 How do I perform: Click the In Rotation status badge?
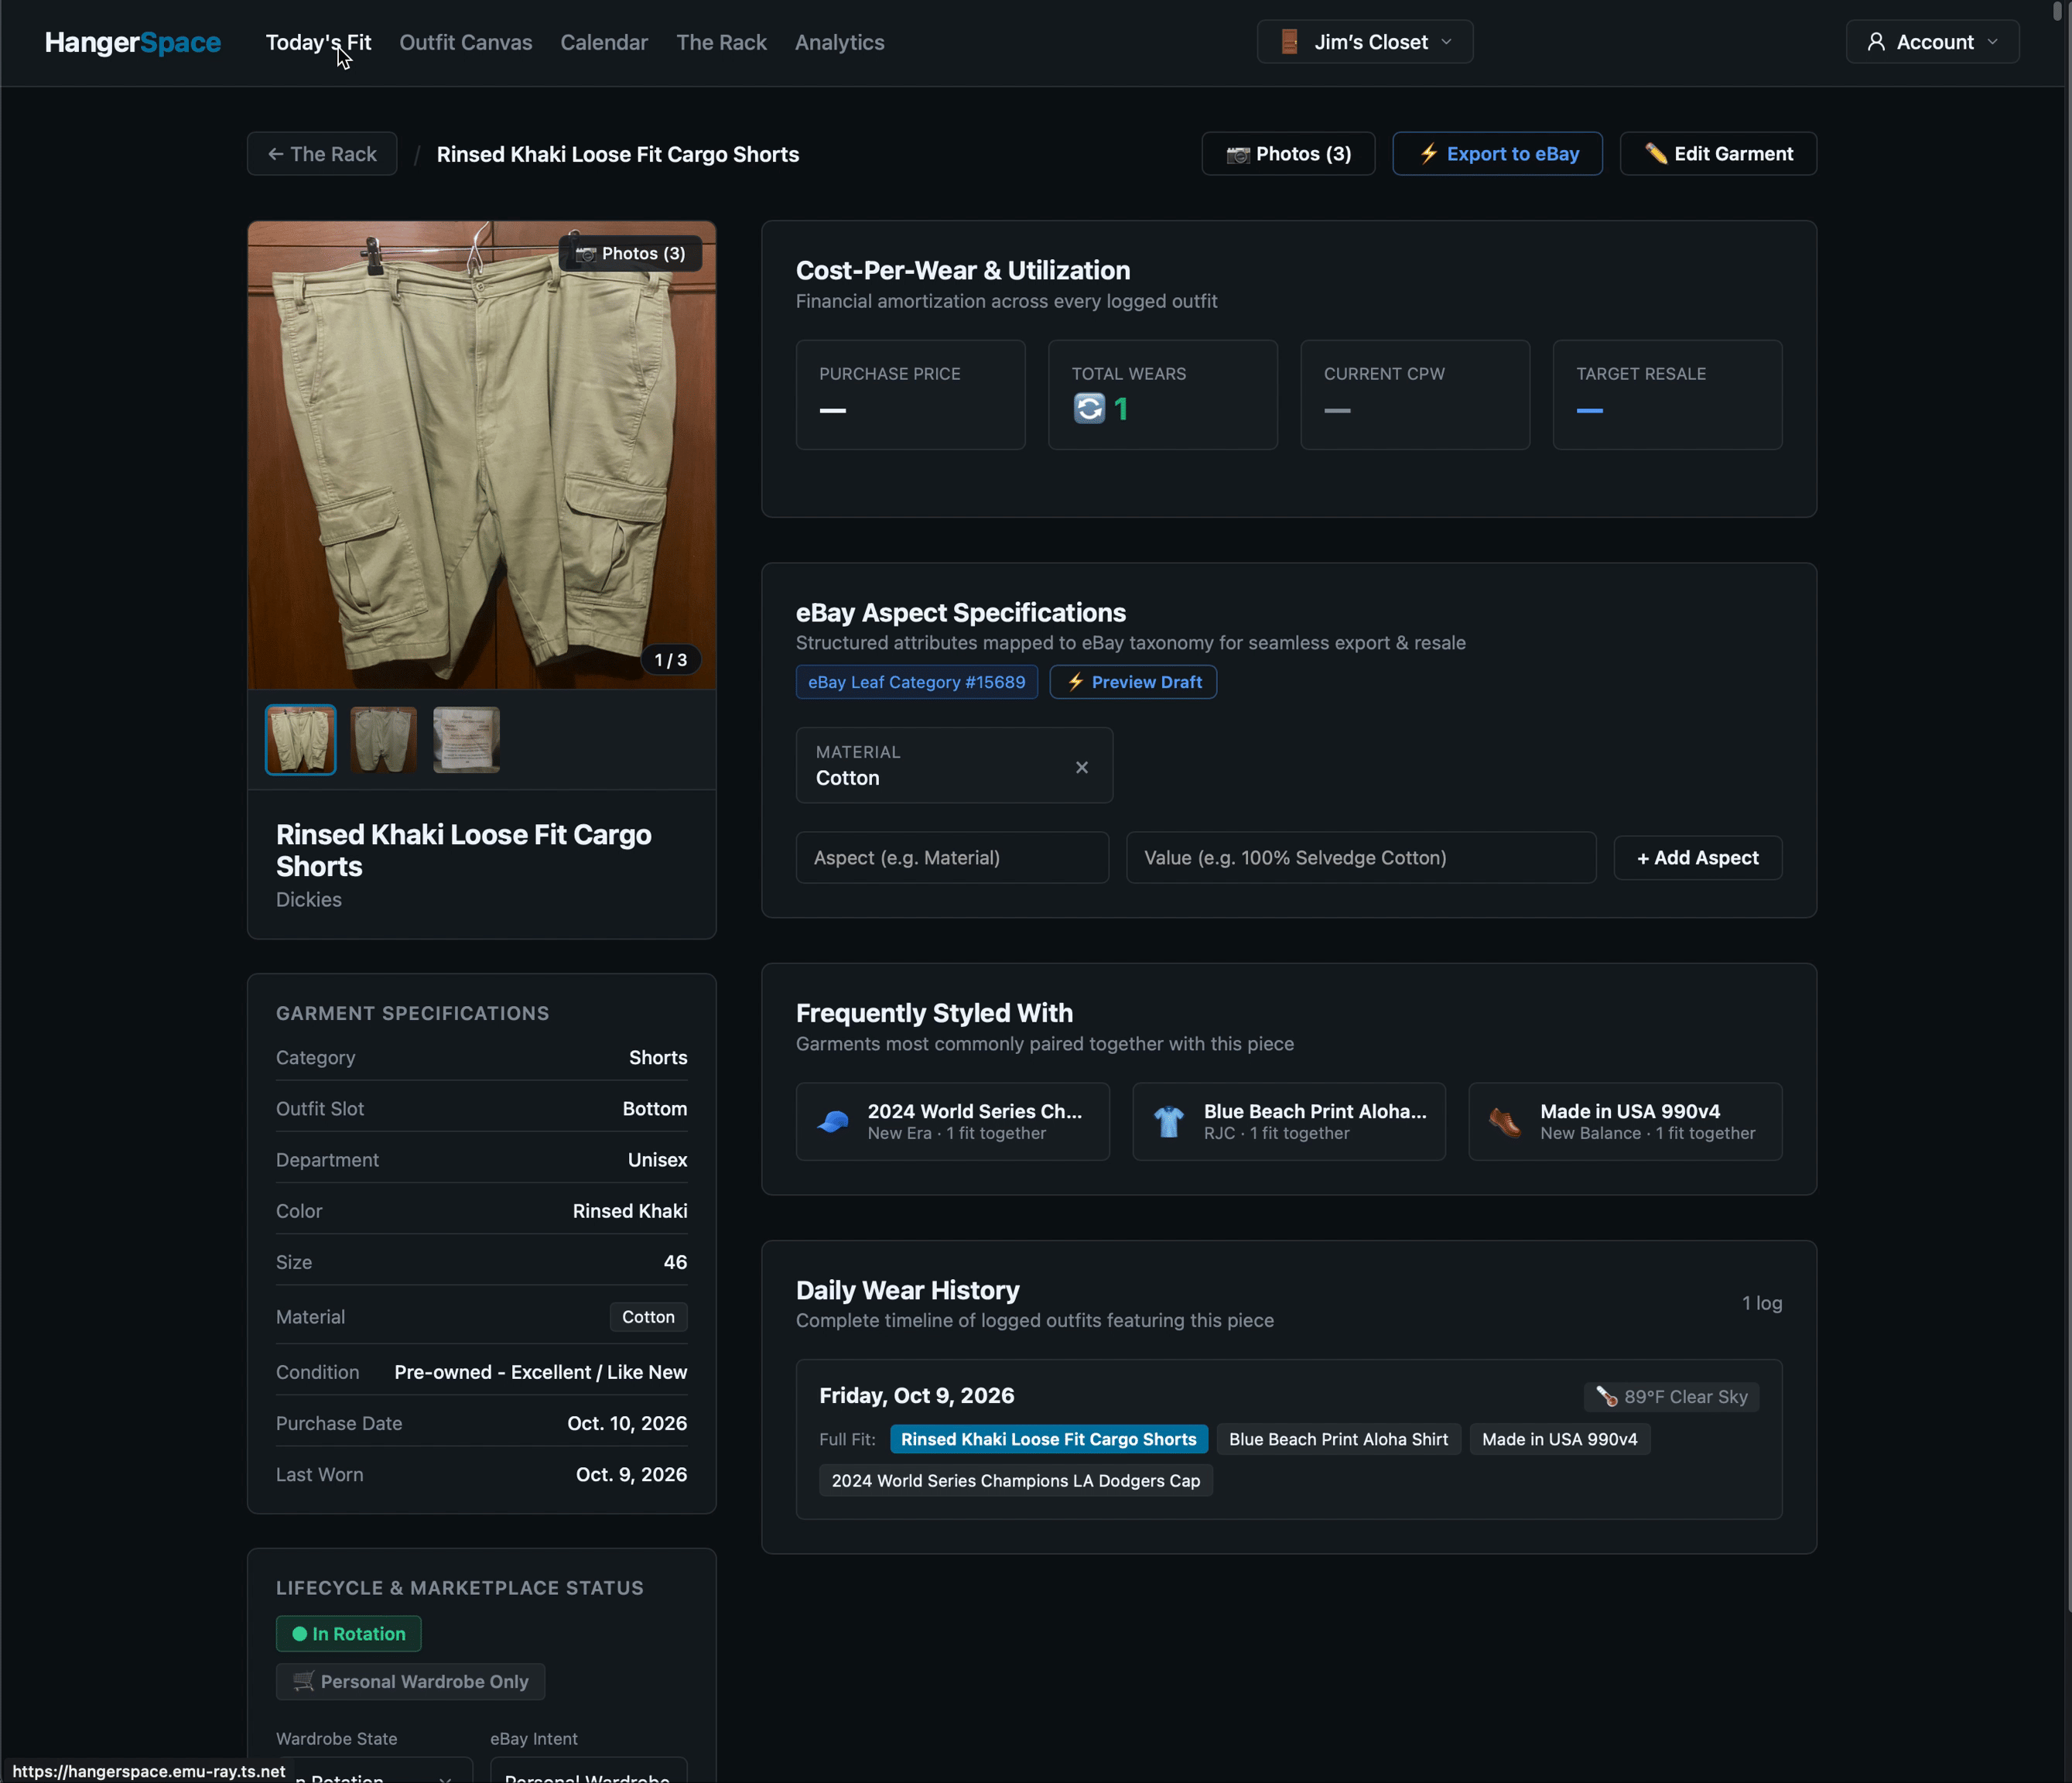click(x=348, y=1634)
